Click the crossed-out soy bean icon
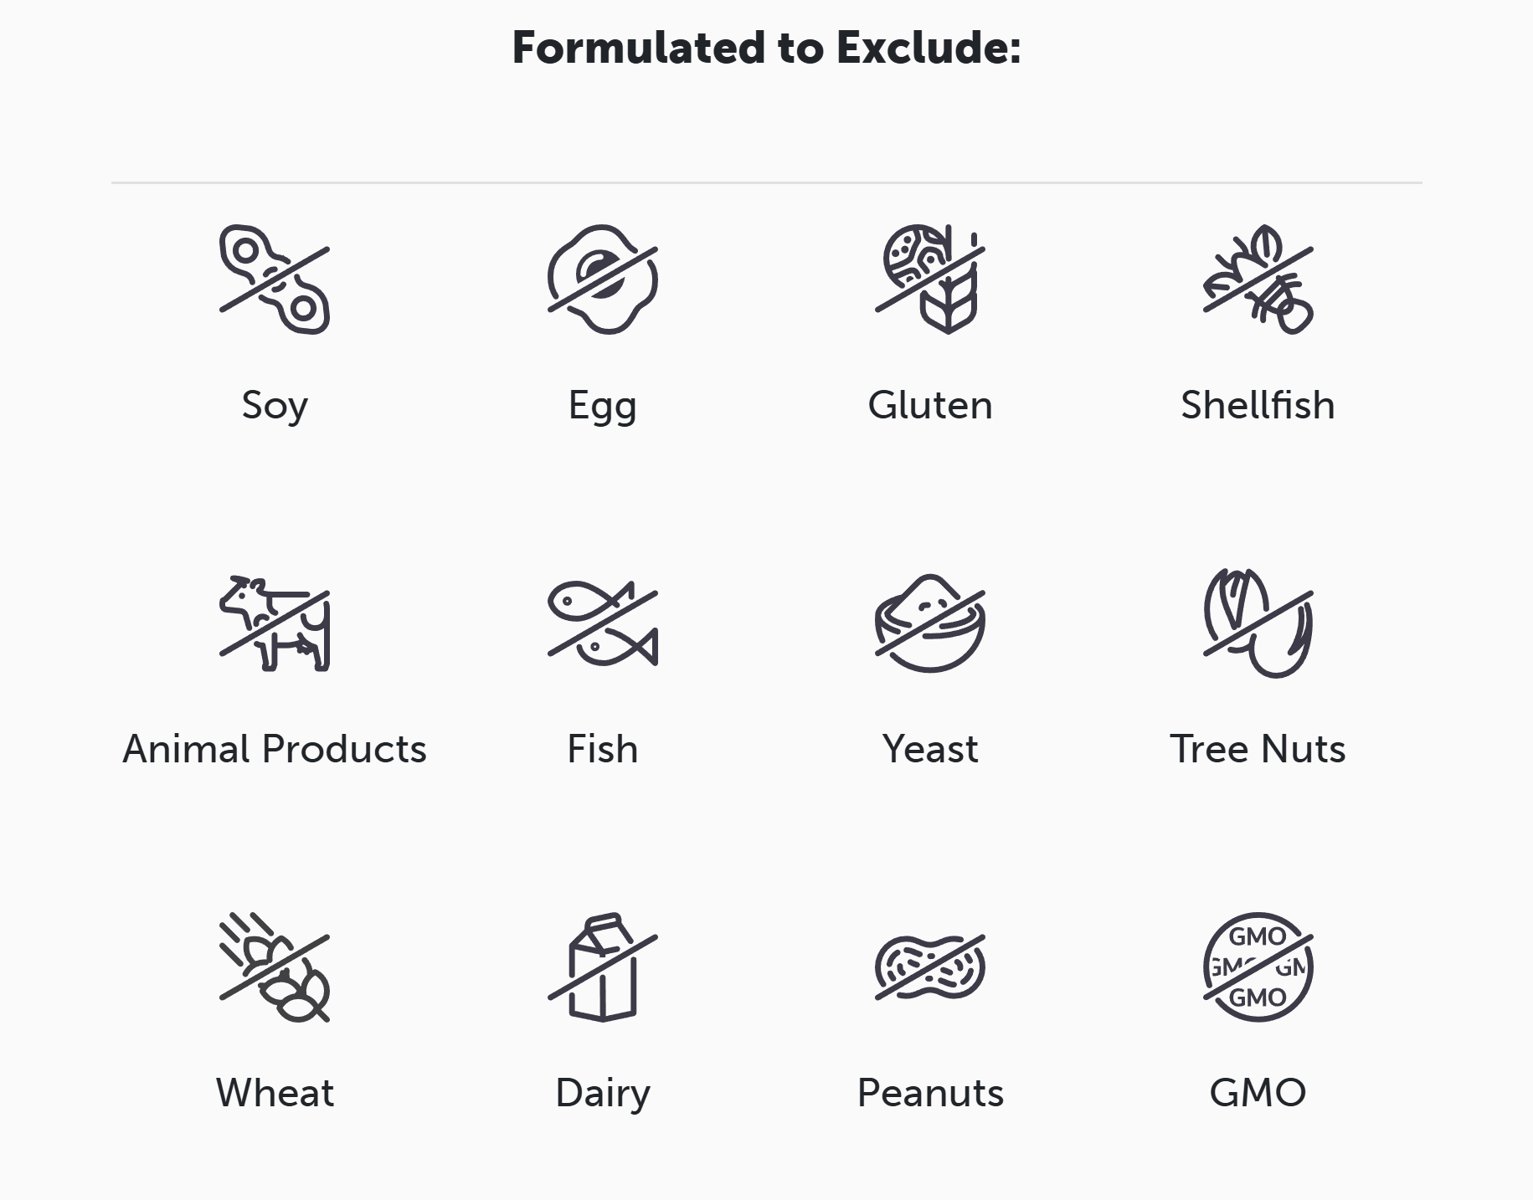 [275, 279]
